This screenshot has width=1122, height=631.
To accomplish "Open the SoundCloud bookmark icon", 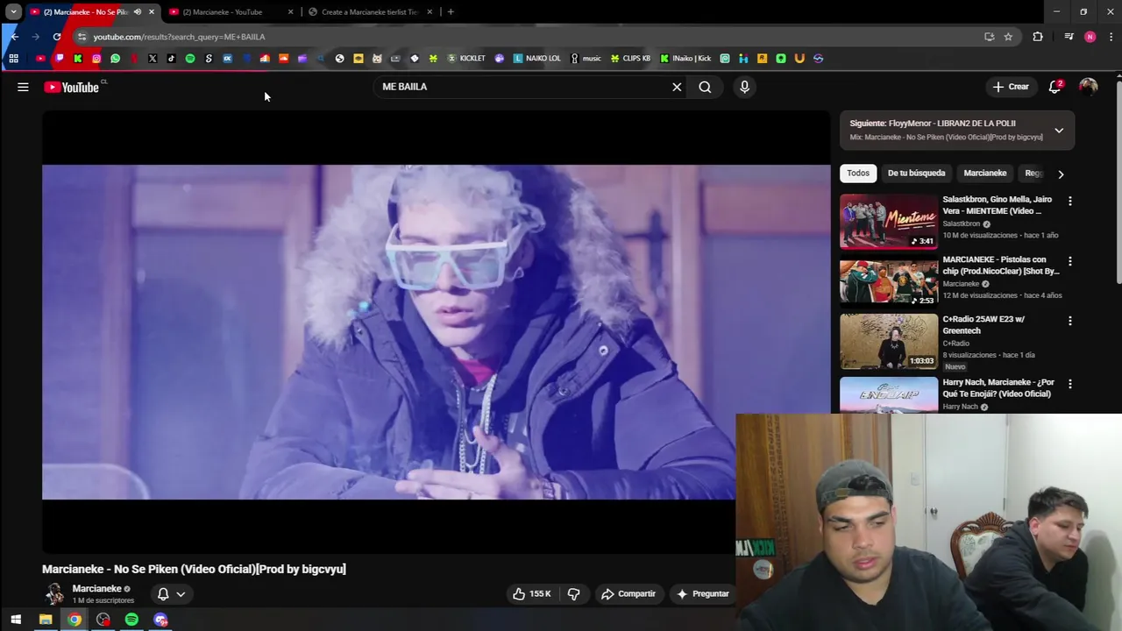I will (283, 59).
